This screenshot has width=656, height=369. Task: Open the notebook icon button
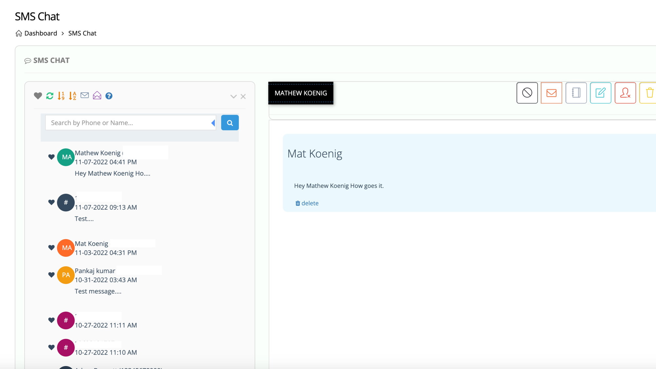576,93
